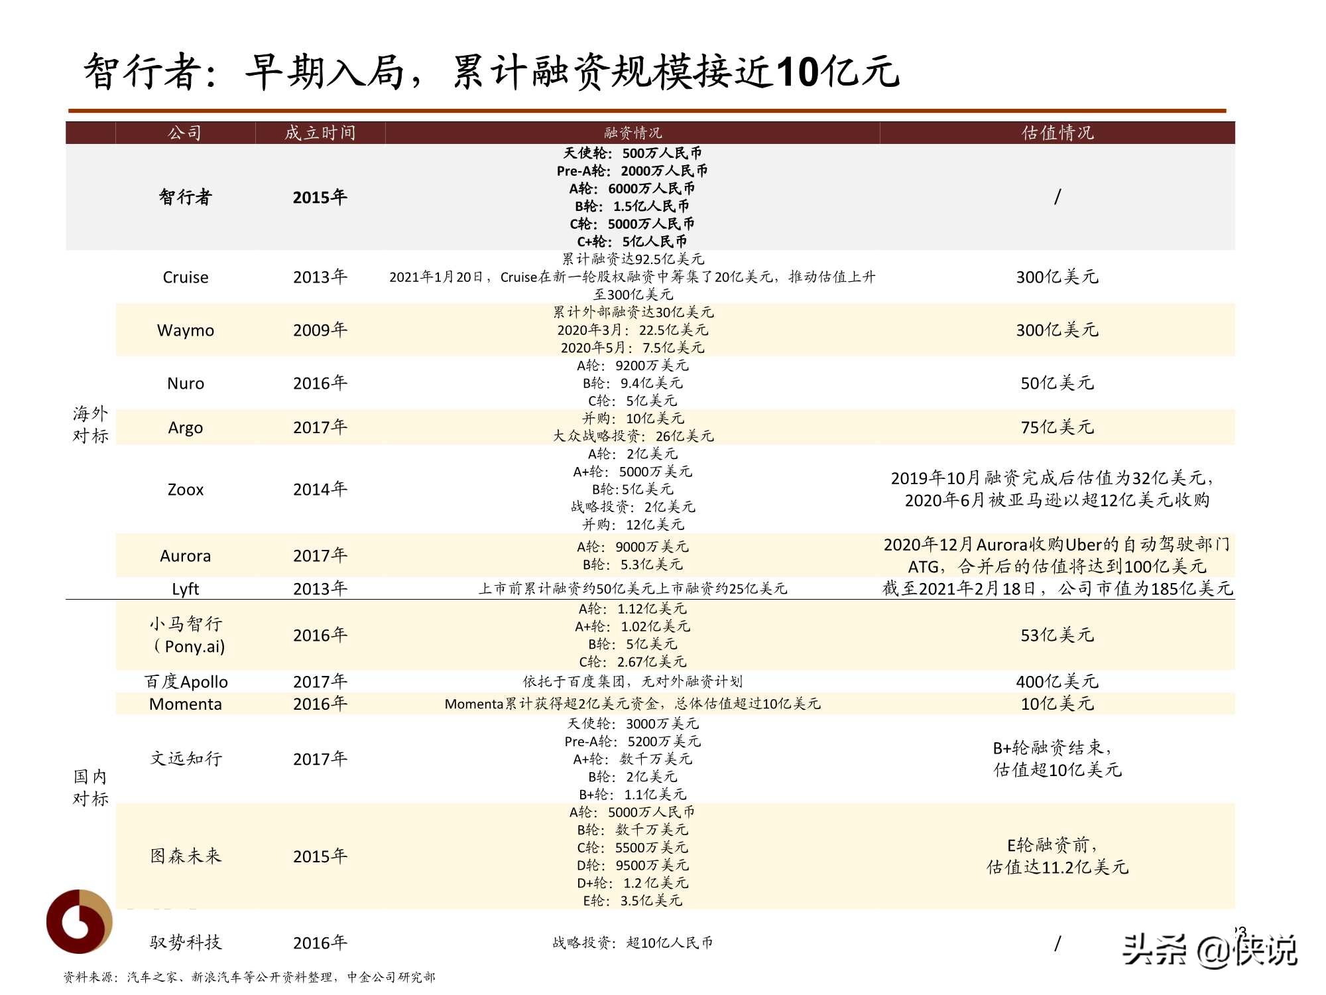Select the 图森未来 company cell
1326x995 pixels.
(185, 856)
